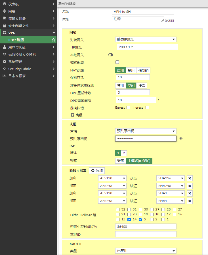Image resolution: width=208 pixels, height=255 pixels.
Task: Open the 认证 方法 dropdown
Action: (146, 131)
